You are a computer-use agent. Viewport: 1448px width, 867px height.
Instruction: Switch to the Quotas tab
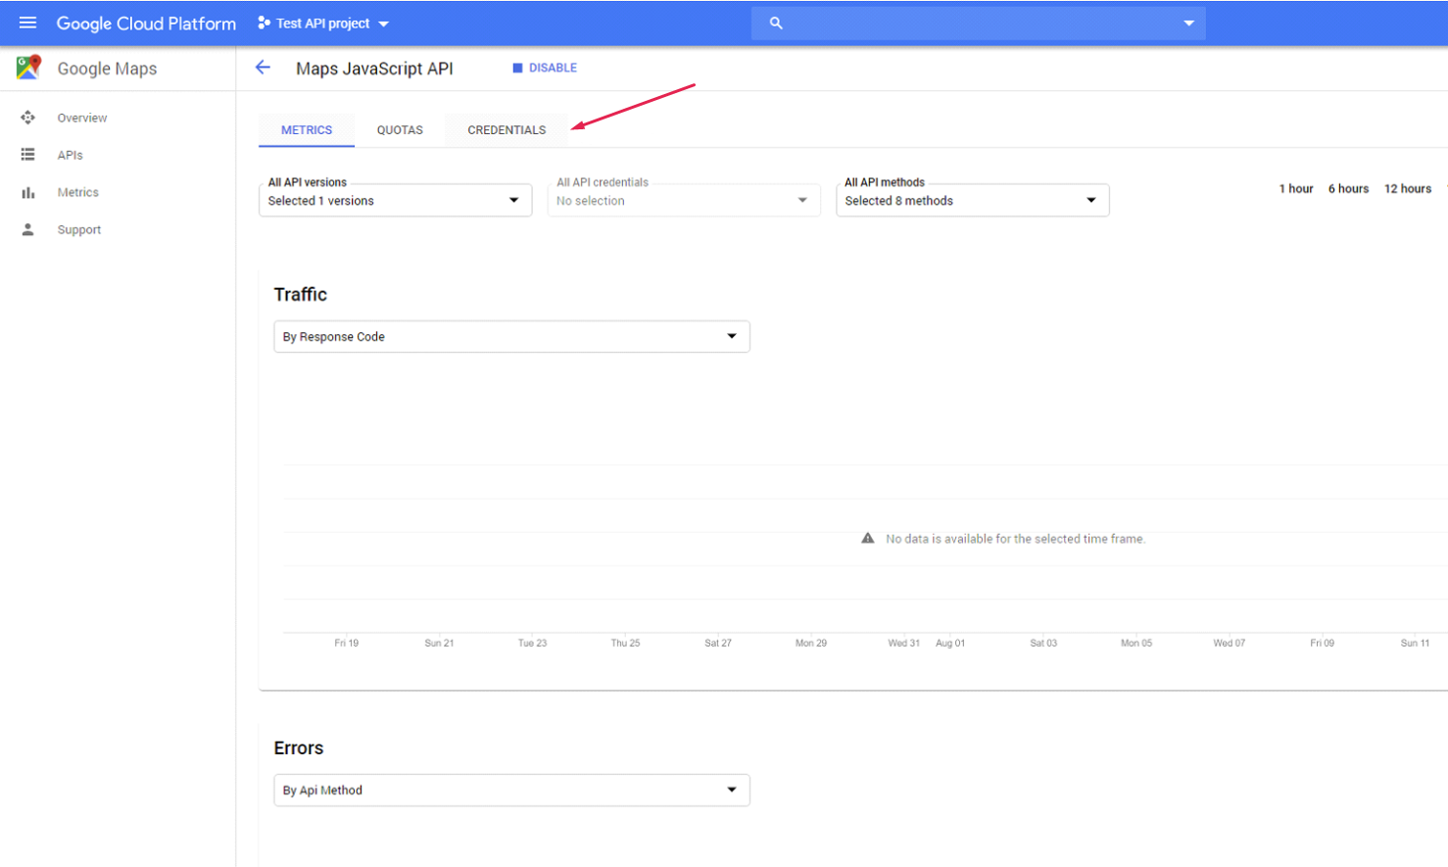point(400,130)
